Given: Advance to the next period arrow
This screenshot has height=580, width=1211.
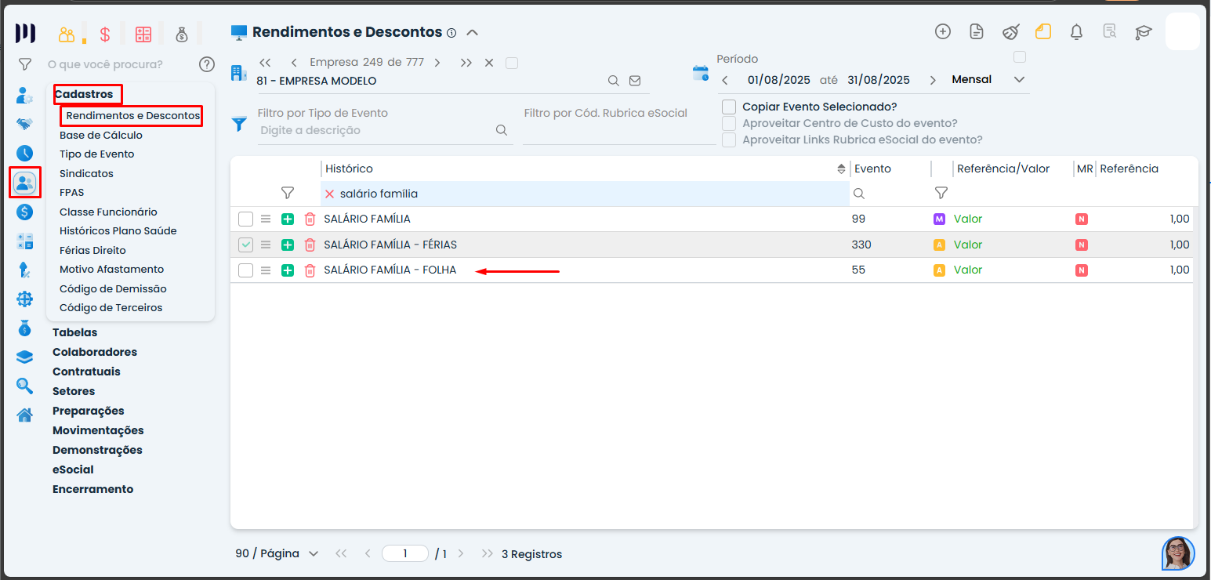Looking at the screenshot, I should [933, 80].
